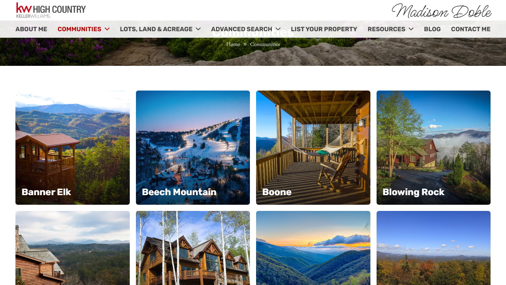
Task: Expand the Communities dropdown chevron
Action: point(107,29)
